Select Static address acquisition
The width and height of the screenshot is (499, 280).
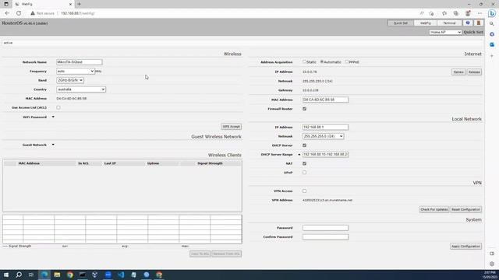click(x=304, y=61)
